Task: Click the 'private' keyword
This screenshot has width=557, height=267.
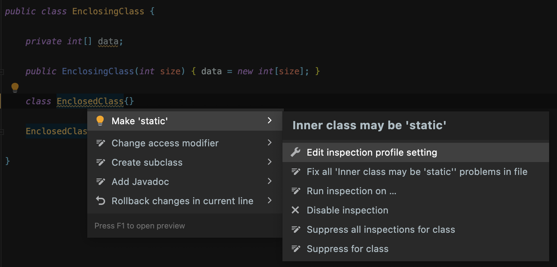Action: tap(44, 41)
